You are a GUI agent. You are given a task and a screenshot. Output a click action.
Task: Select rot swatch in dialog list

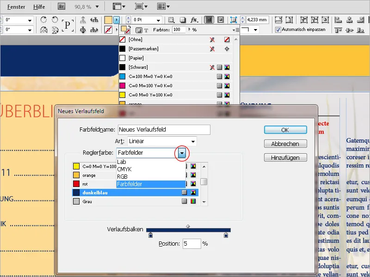(x=135, y=184)
